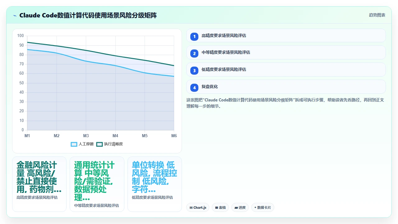The height and width of the screenshot is (224, 398).
Task: Select step number 3 badge
Action: [194, 71]
